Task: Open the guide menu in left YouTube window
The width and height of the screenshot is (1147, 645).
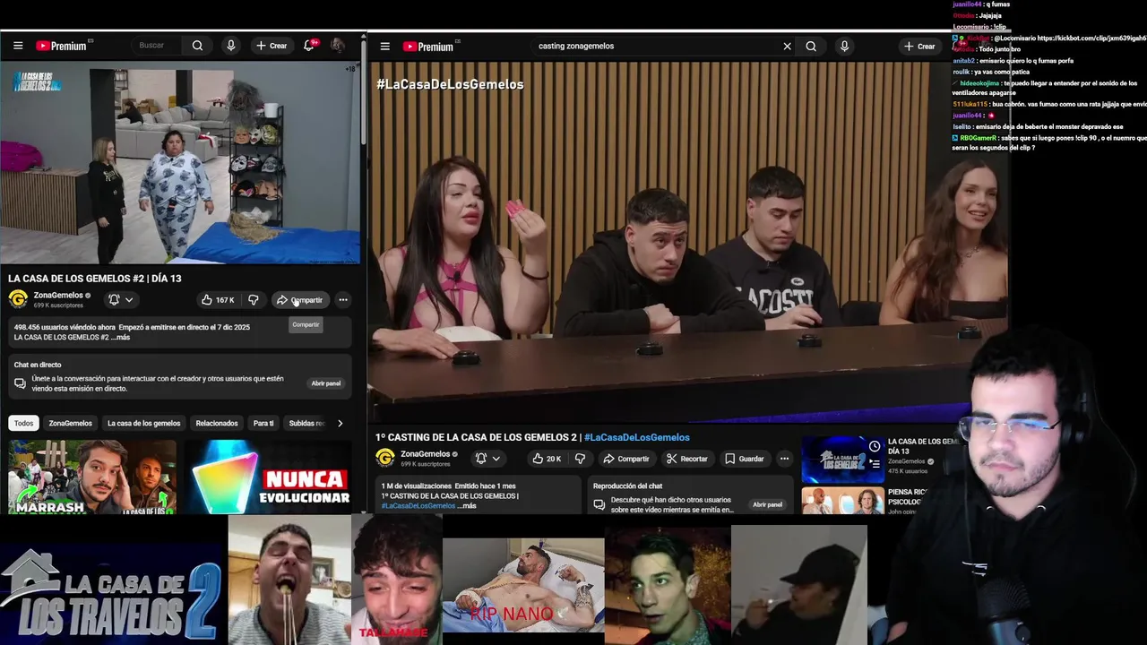Action: [18, 46]
